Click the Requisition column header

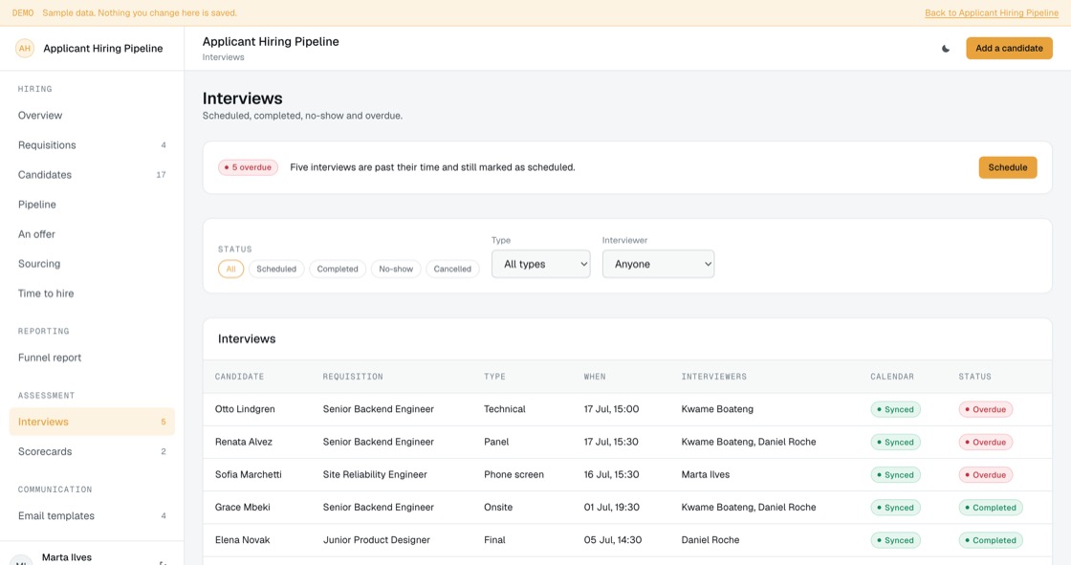click(x=353, y=377)
